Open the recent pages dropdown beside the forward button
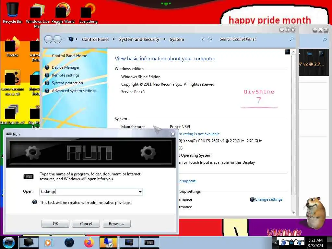The height and width of the screenshot is (249, 332). (64, 39)
